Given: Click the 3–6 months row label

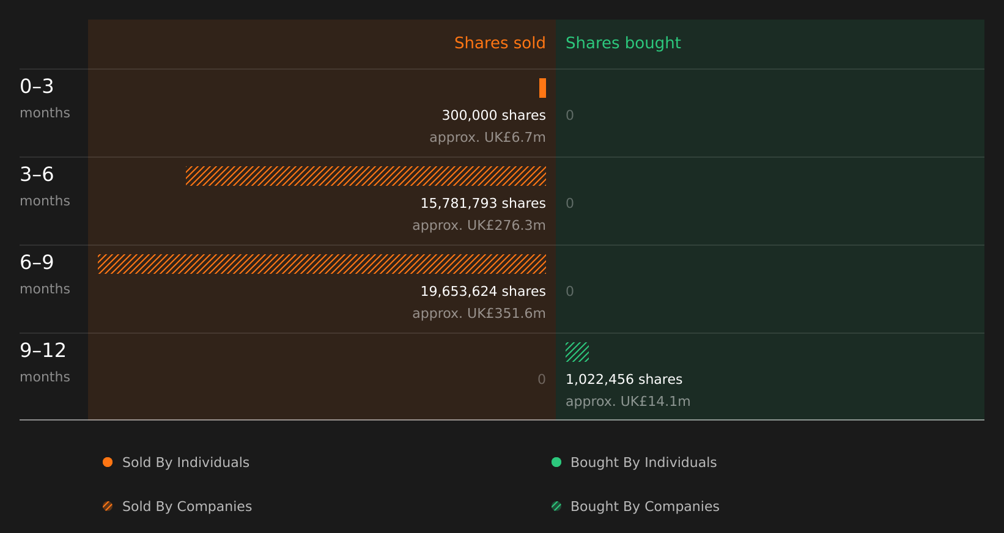Looking at the screenshot, I should (45, 186).
